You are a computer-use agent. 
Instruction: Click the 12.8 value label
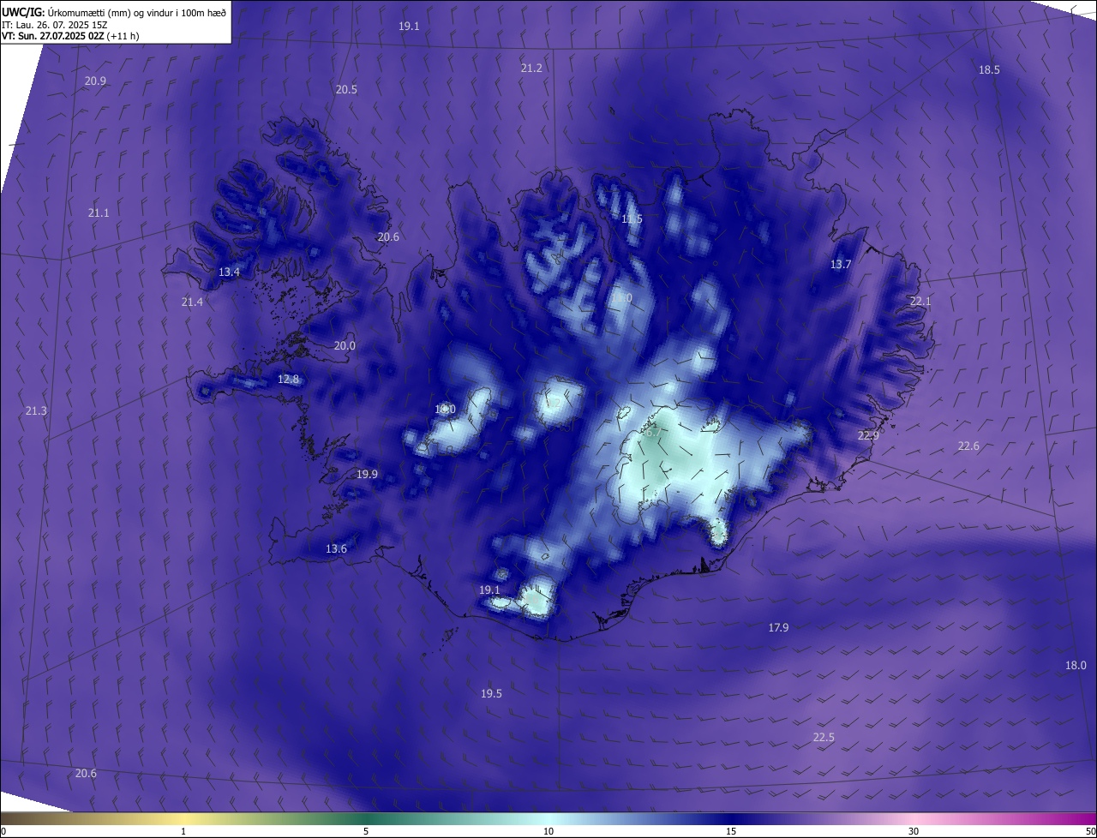[x=288, y=379]
